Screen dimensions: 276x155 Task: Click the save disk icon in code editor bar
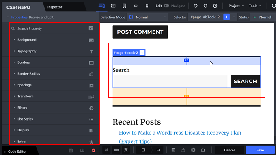pos(71,150)
